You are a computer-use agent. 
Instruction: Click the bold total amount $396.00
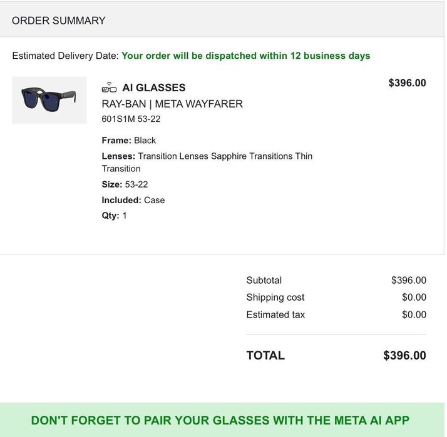click(404, 356)
